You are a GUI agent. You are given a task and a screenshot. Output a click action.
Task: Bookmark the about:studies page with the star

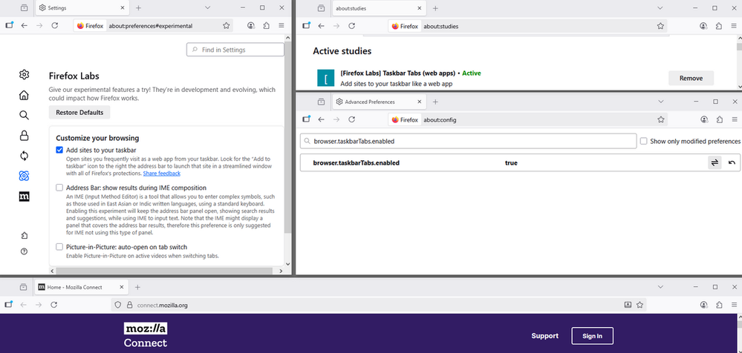660,25
